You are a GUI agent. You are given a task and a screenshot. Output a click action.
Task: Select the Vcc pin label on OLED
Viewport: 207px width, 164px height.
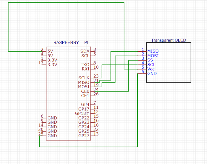[151, 69]
